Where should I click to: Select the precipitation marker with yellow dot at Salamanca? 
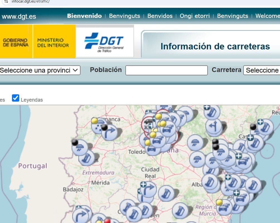[99, 125]
